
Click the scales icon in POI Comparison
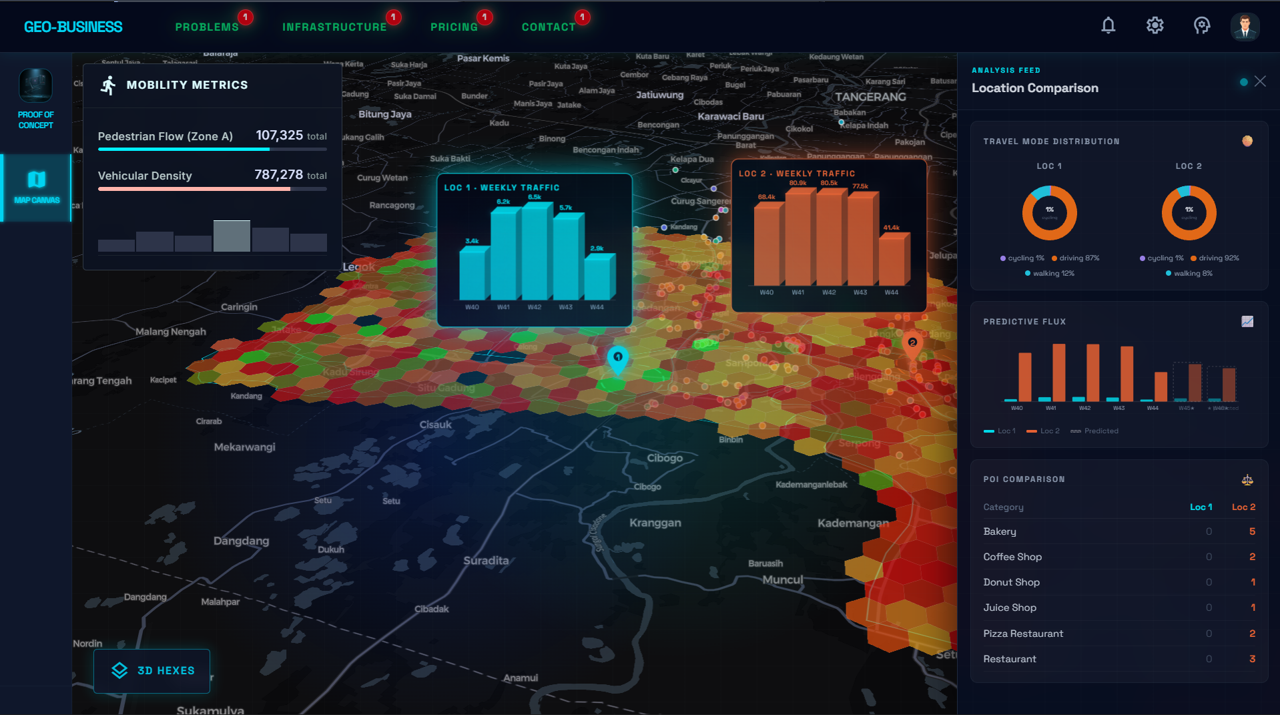click(1247, 479)
